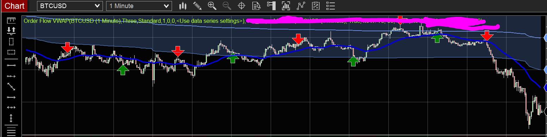Open the 1 Minute interval dropdown
547x137 pixels.
point(139,6)
